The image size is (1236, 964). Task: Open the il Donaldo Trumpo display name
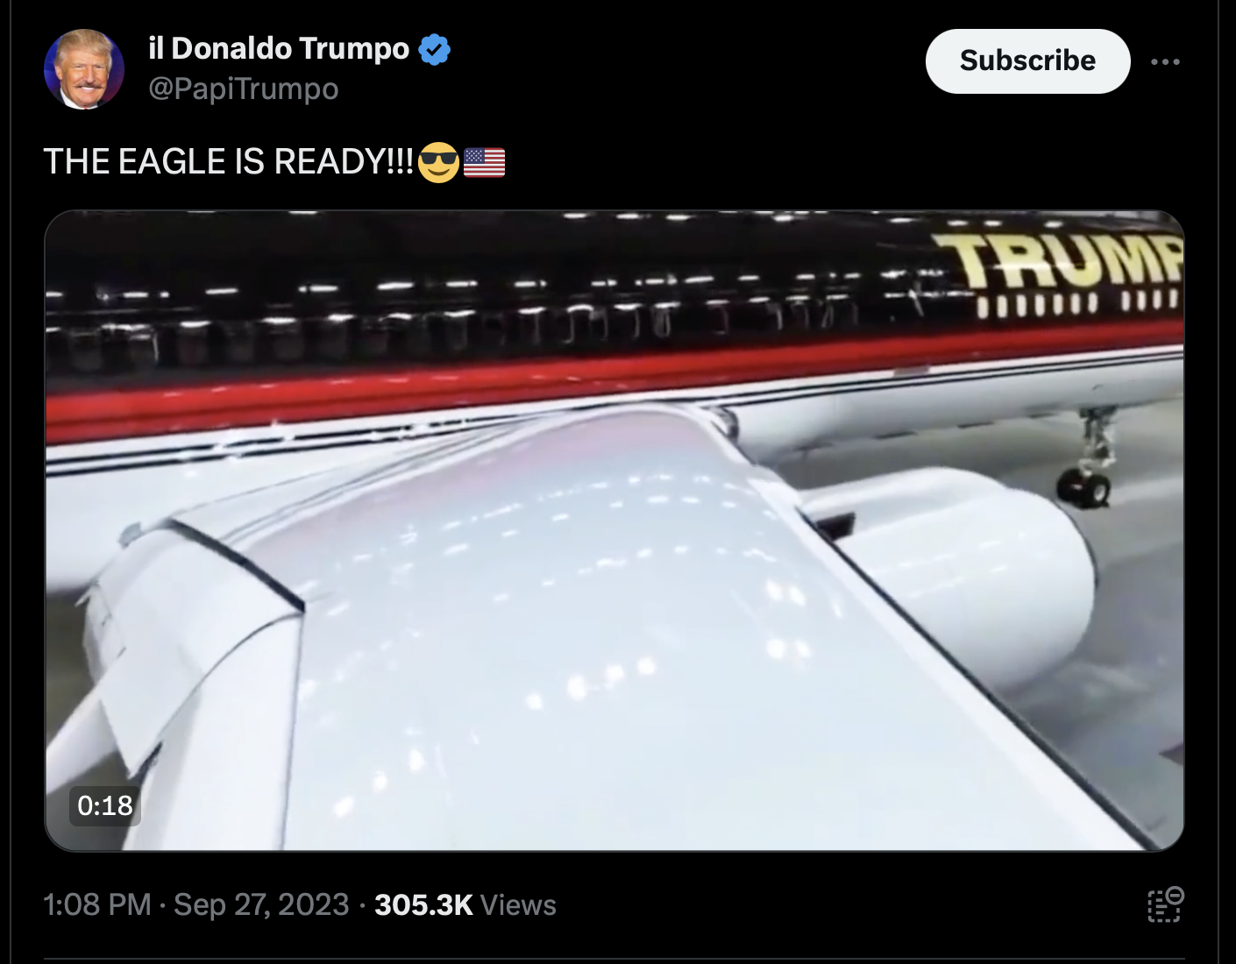pos(279,49)
